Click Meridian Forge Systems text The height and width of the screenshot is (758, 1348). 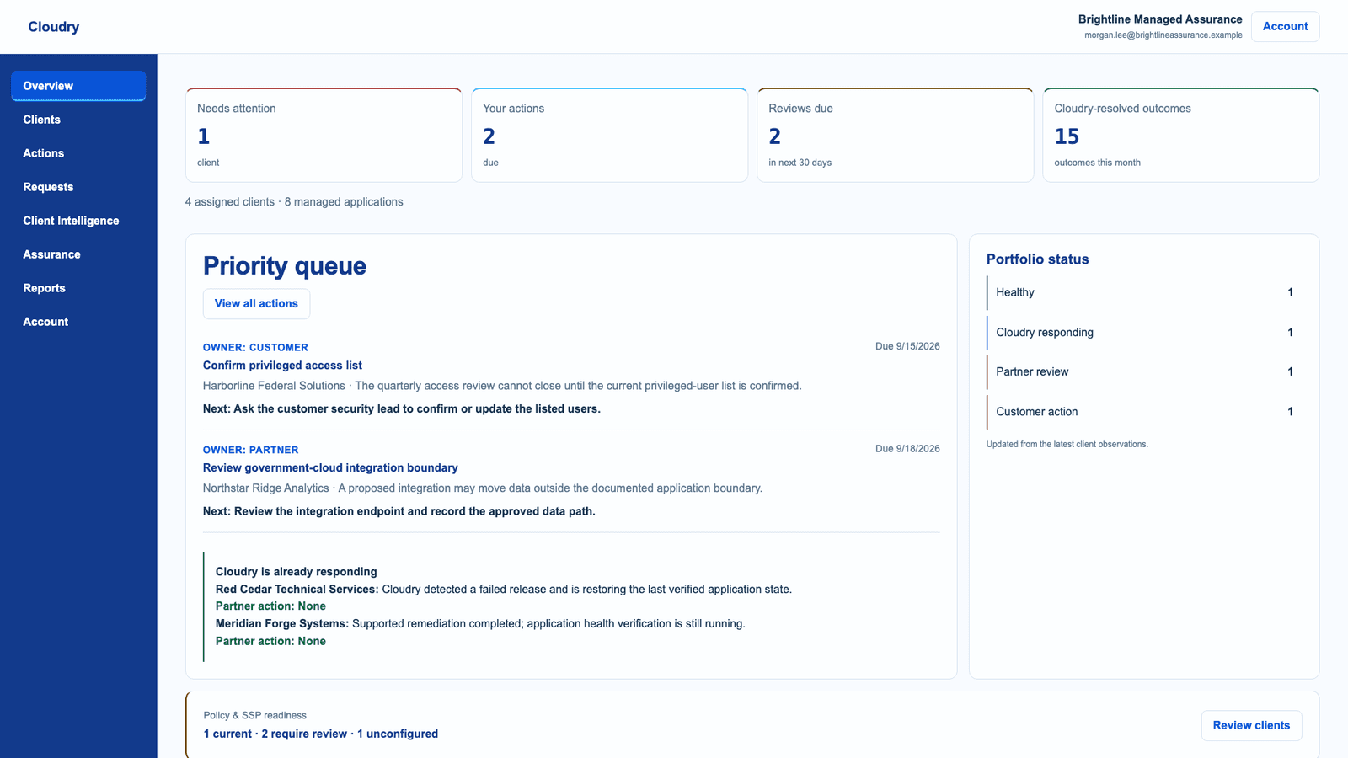[x=281, y=624]
